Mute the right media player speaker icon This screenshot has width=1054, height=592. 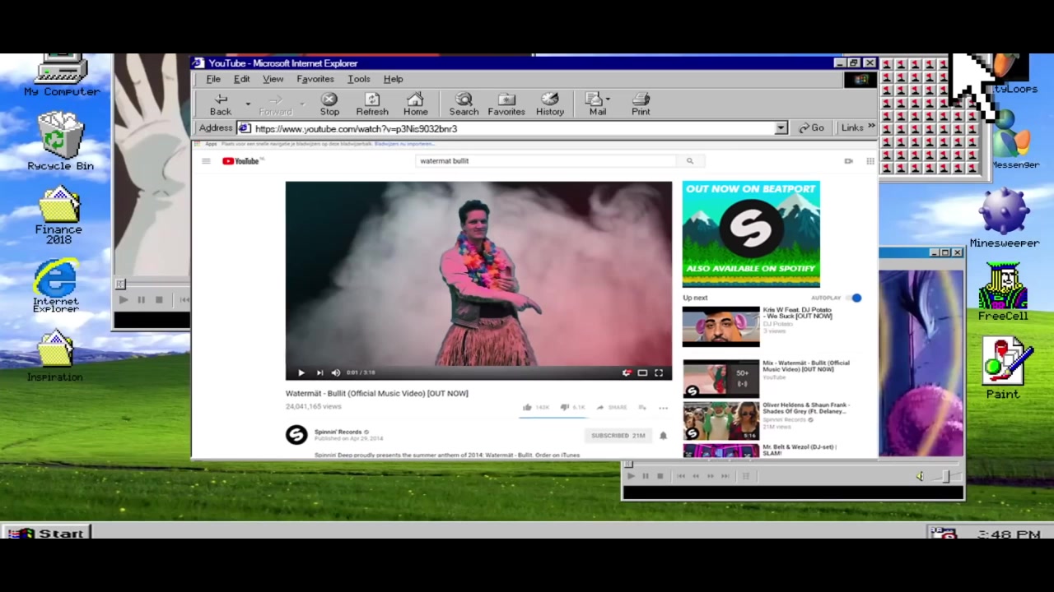point(920,476)
